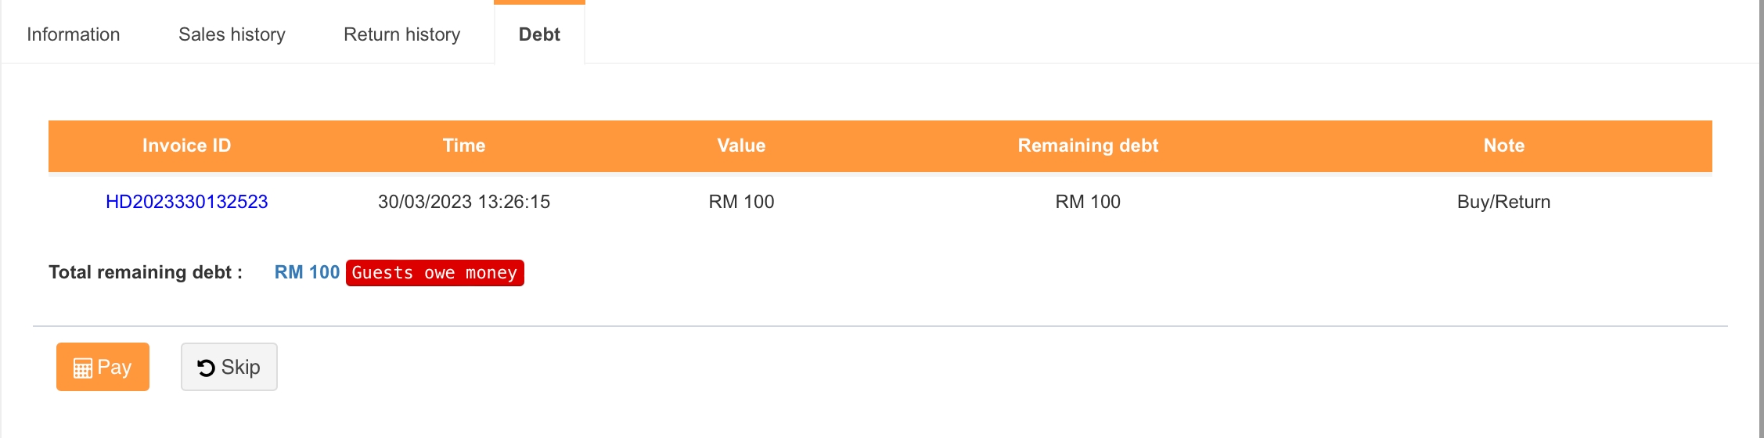The height and width of the screenshot is (438, 1764).
Task: Open invoice HD2023330132523 link
Action: pyautogui.click(x=187, y=202)
